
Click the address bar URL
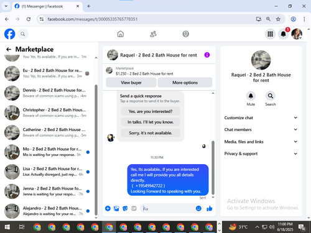[x=93, y=19]
